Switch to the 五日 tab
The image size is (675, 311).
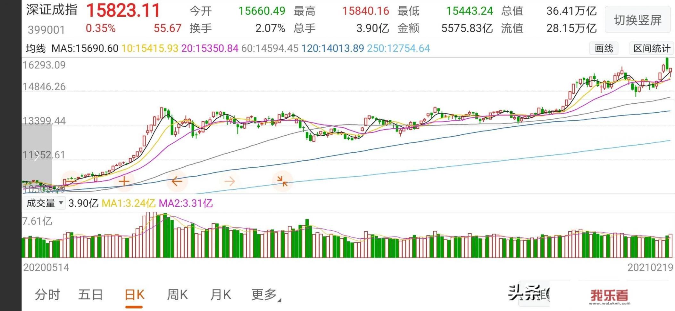click(91, 295)
